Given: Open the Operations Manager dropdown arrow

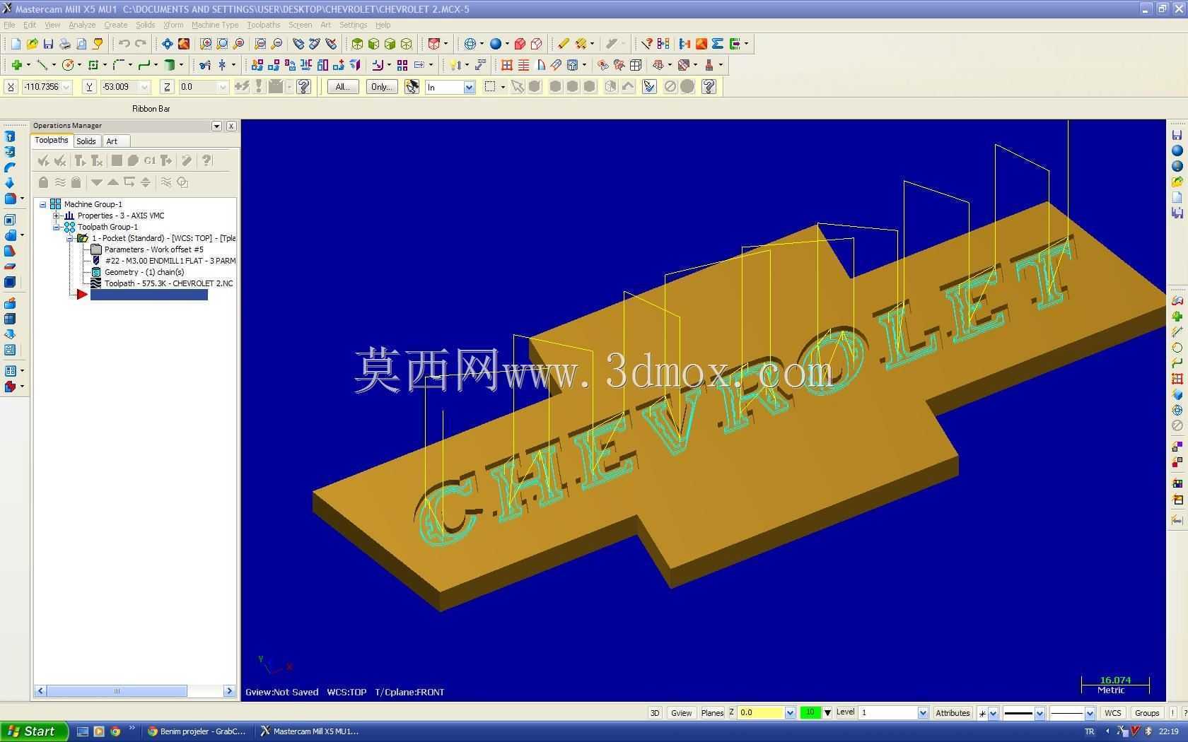Looking at the screenshot, I should (217, 126).
